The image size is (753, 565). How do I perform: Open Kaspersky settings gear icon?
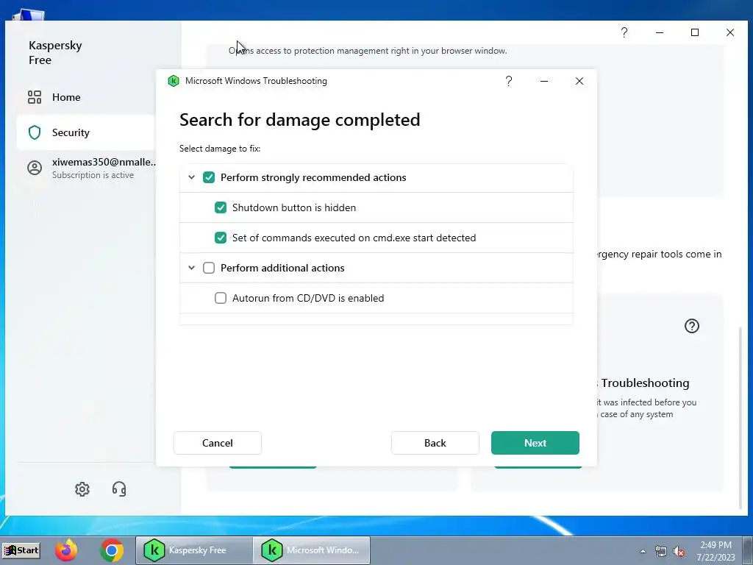(x=82, y=489)
